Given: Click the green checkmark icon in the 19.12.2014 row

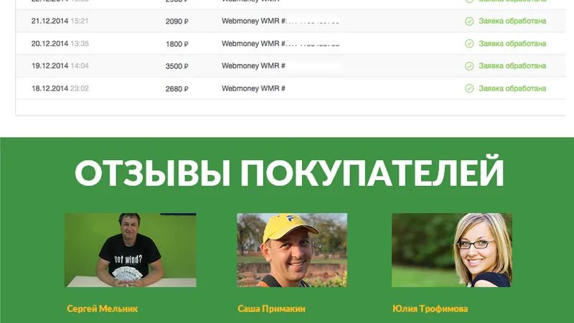Looking at the screenshot, I should [469, 66].
